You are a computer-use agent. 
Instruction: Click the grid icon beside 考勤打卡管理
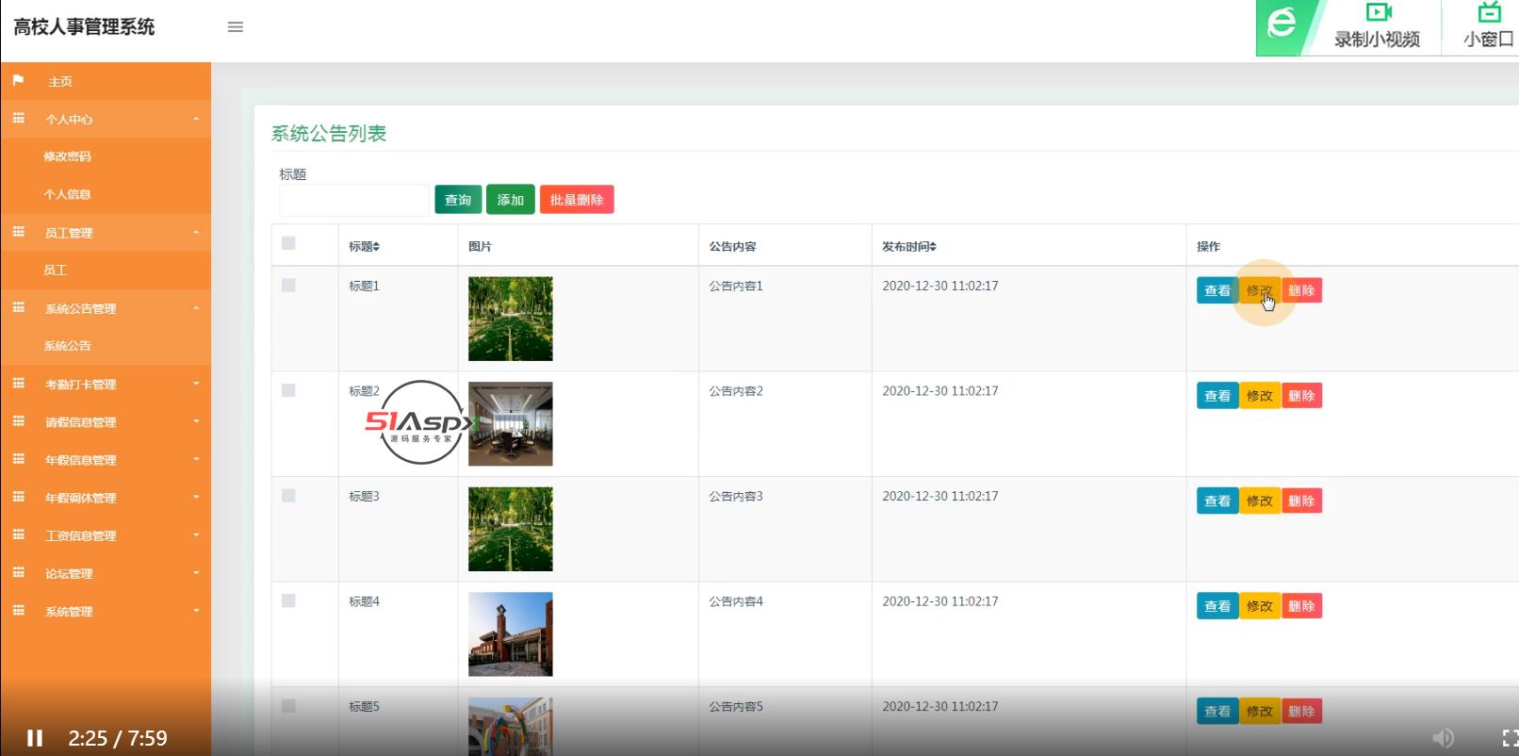(x=18, y=384)
